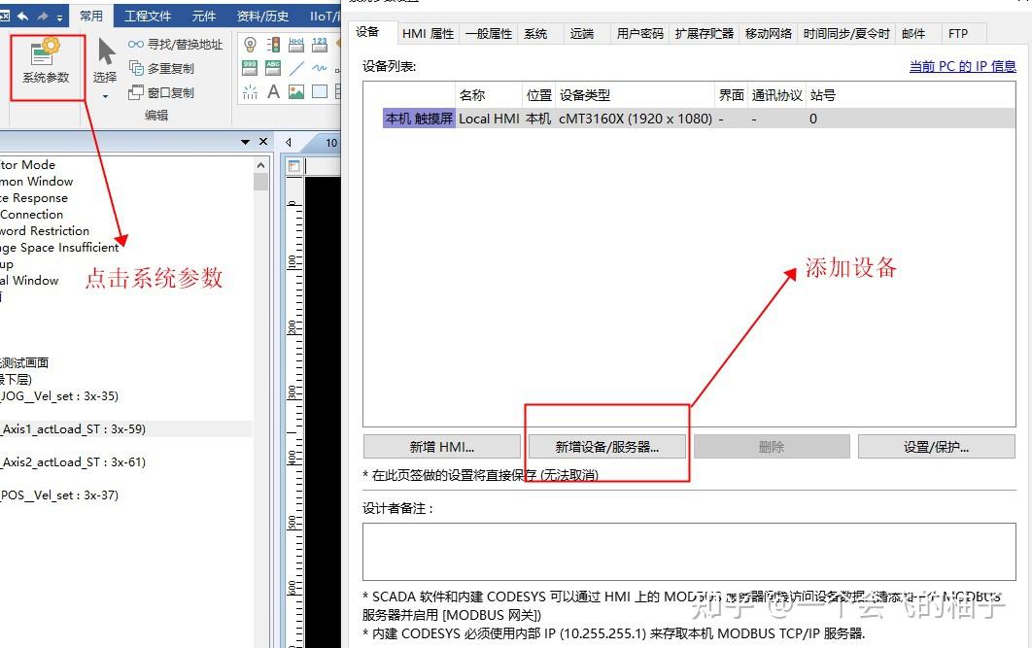Choose the 窗口复制 window copy command

tap(162, 92)
